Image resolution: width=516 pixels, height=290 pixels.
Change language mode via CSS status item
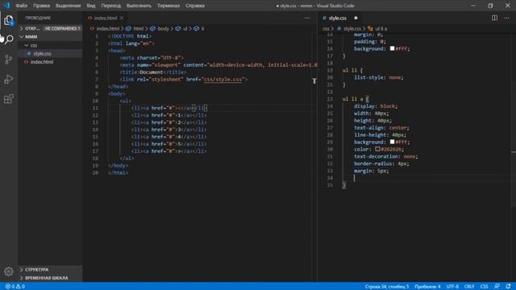tap(484, 287)
